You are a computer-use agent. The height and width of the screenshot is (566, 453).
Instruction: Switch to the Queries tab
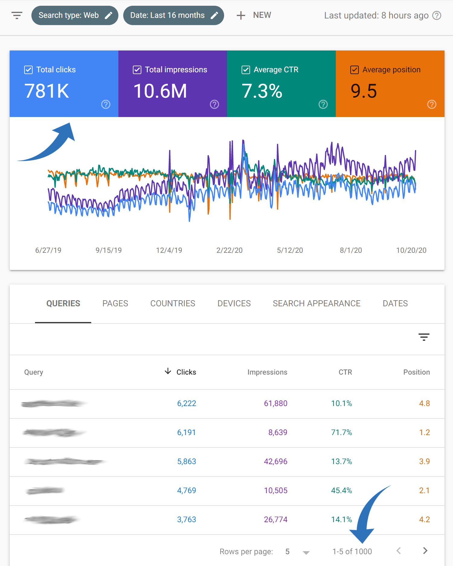[63, 304]
